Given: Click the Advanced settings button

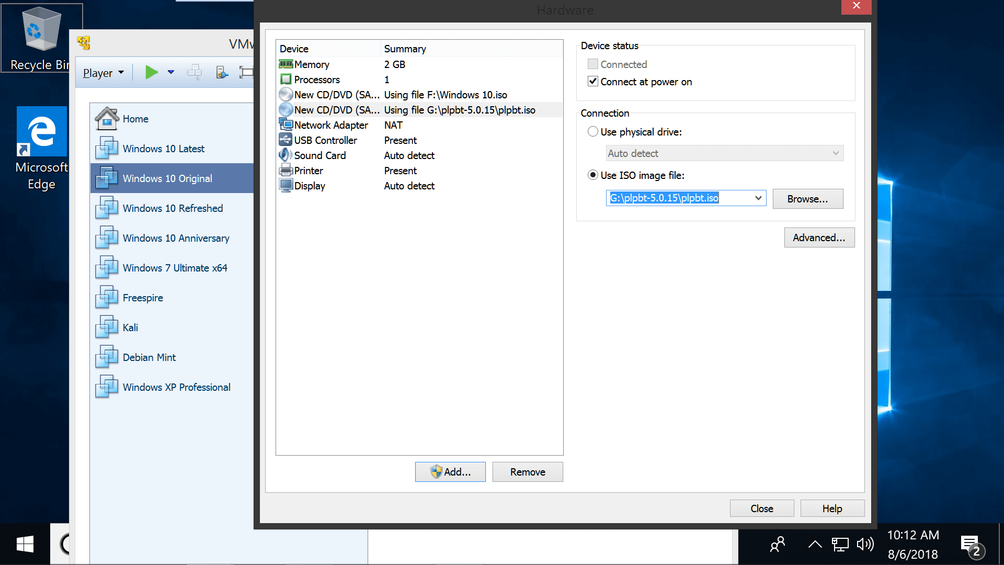Looking at the screenshot, I should pyautogui.click(x=819, y=238).
